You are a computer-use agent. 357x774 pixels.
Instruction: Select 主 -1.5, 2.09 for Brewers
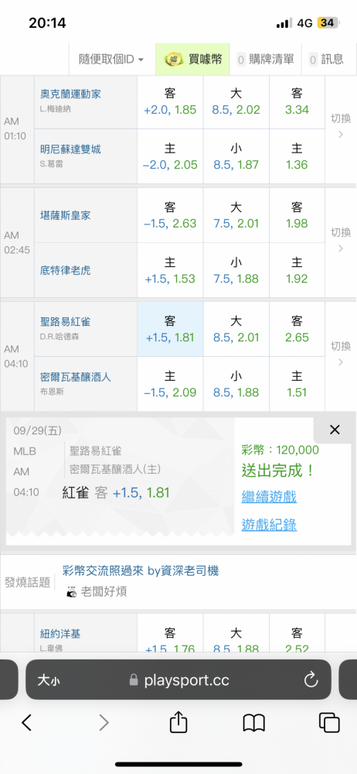pos(170,384)
